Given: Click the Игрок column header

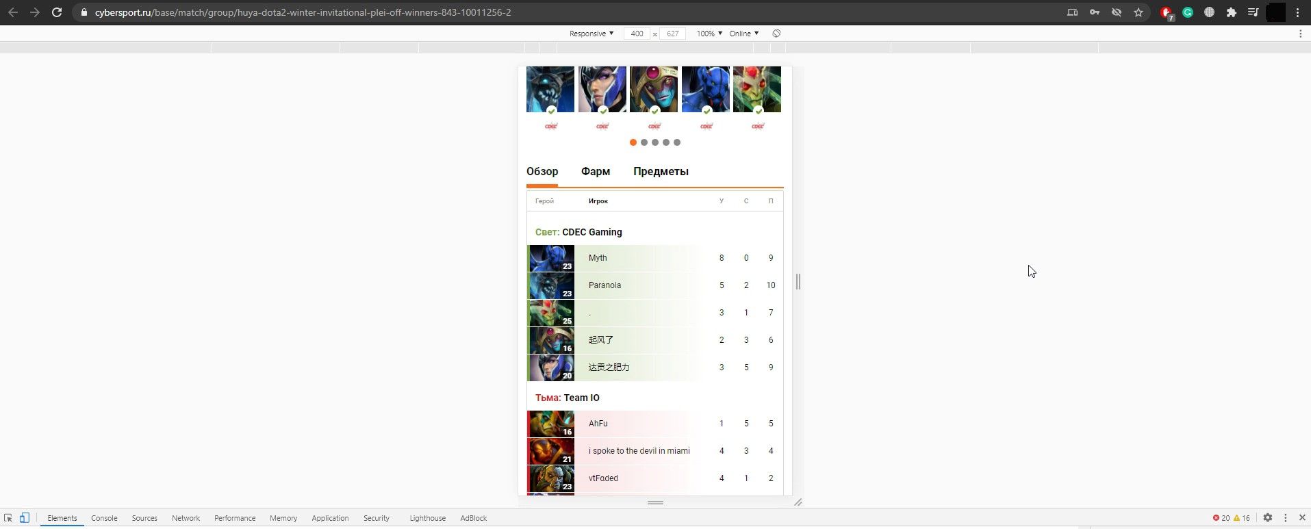Looking at the screenshot, I should pos(598,201).
